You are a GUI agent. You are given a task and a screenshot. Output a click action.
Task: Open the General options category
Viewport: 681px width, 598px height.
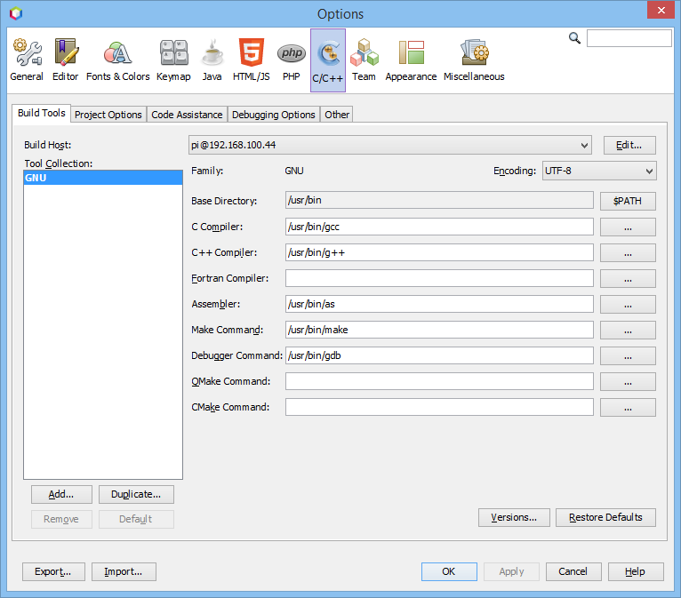click(27, 60)
